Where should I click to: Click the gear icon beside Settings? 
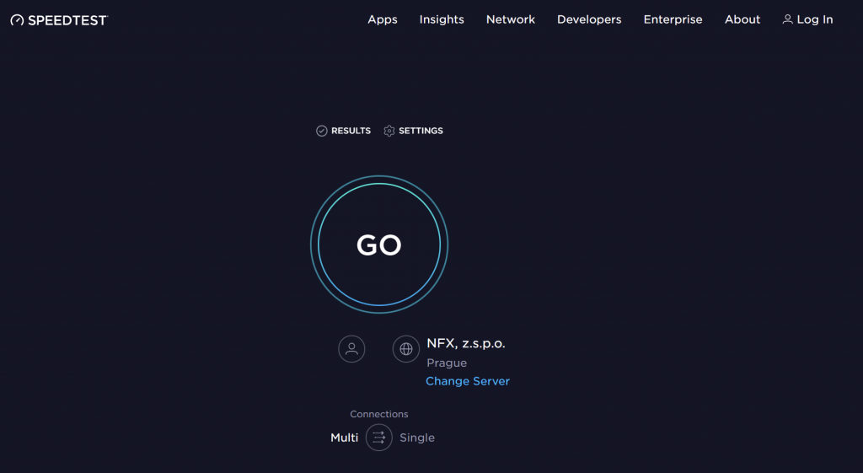[x=389, y=131]
